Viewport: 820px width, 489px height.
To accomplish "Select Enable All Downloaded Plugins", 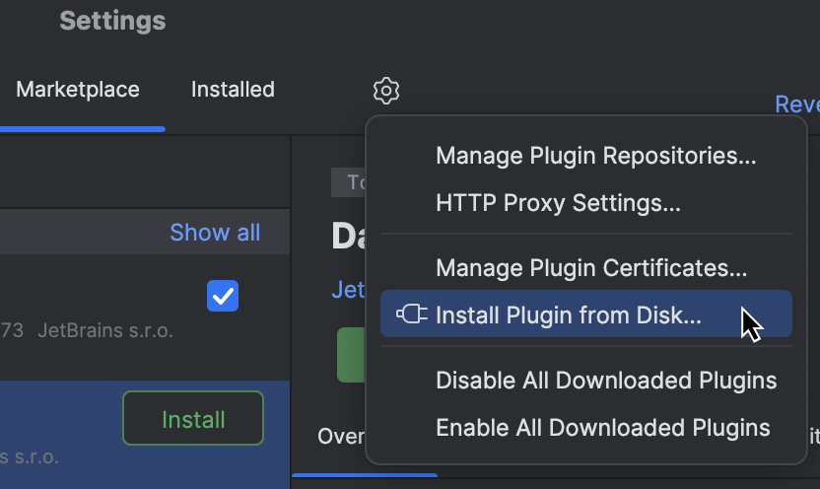I will (x=602, y=427).
